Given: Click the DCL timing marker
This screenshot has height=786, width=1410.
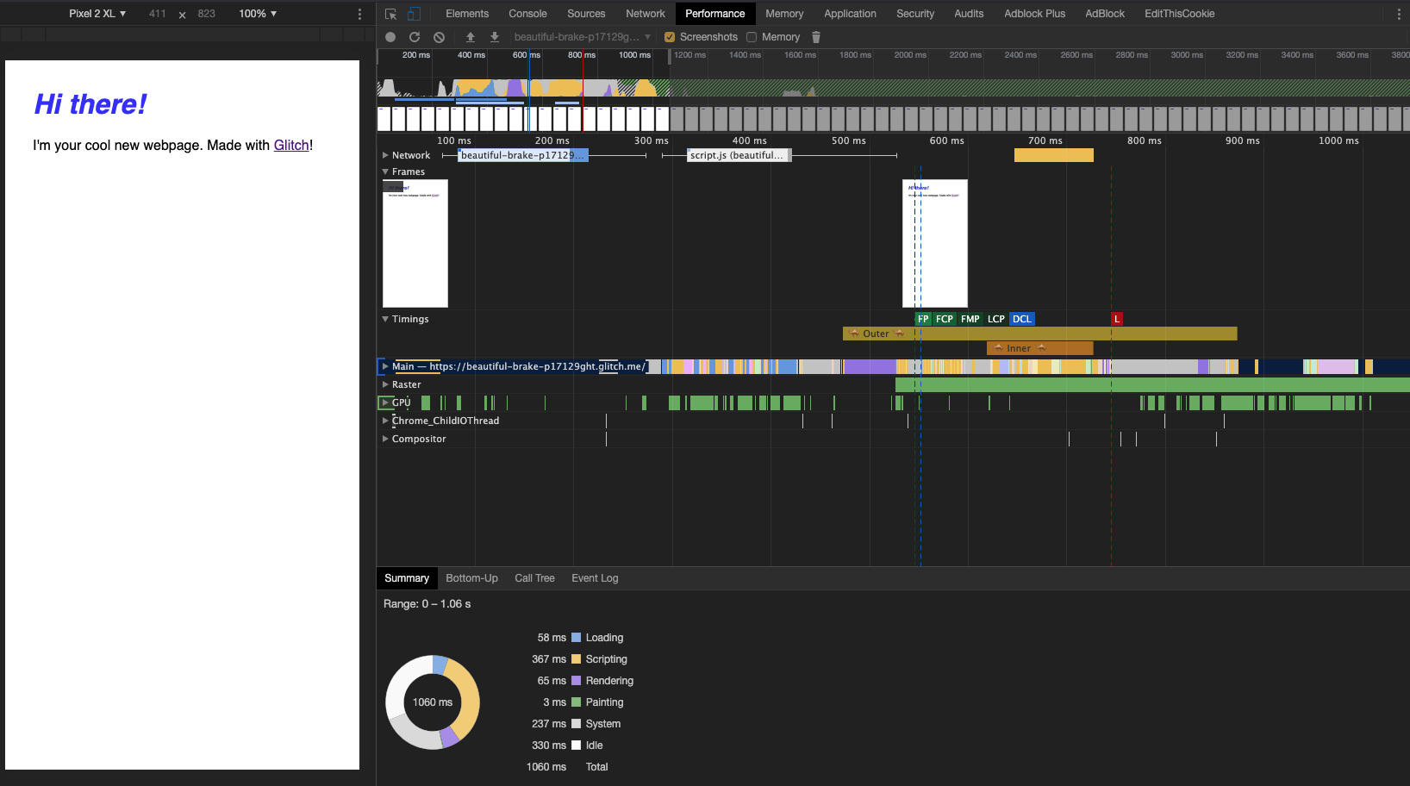Looking at the screenshot, I should [1021, 319].
